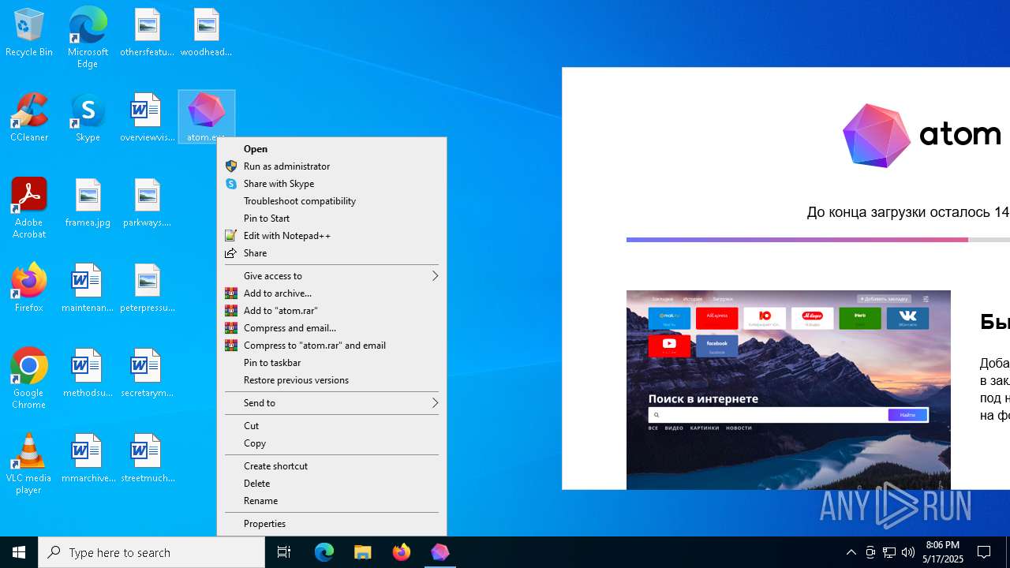Screen dimensions: 1010x568
Task: Click the atom logo in installer window
Action: click(922, 136)
